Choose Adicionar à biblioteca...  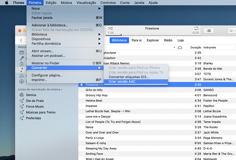pyautogui.click(x=65, y=25)
